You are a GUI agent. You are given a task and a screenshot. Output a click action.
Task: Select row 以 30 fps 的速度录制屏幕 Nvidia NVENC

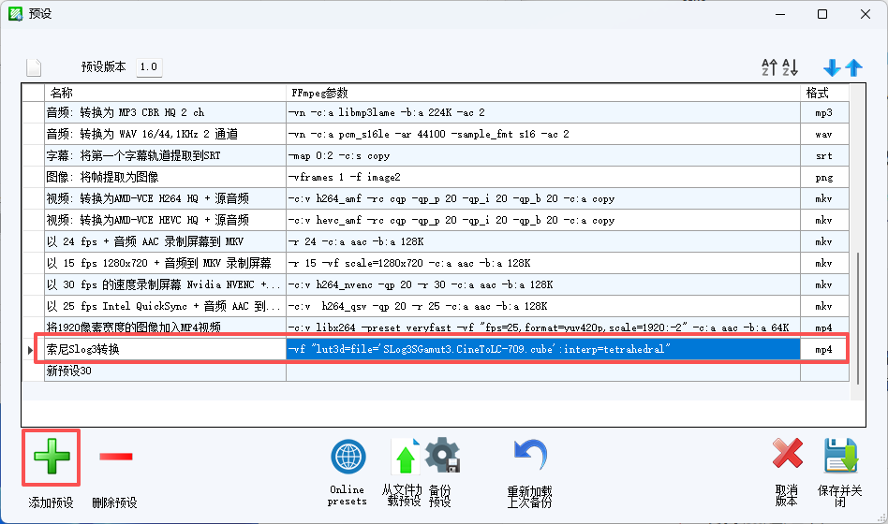point(435,284)
